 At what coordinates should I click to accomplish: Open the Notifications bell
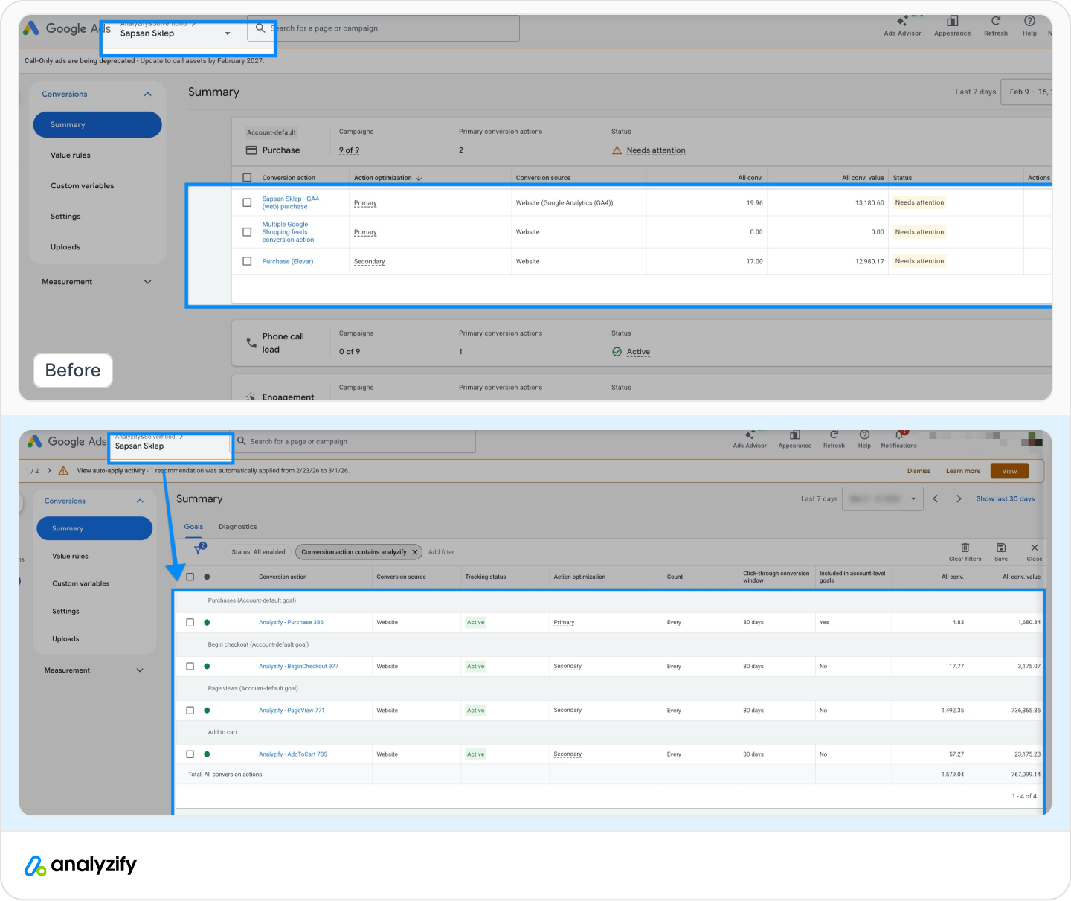899,435
